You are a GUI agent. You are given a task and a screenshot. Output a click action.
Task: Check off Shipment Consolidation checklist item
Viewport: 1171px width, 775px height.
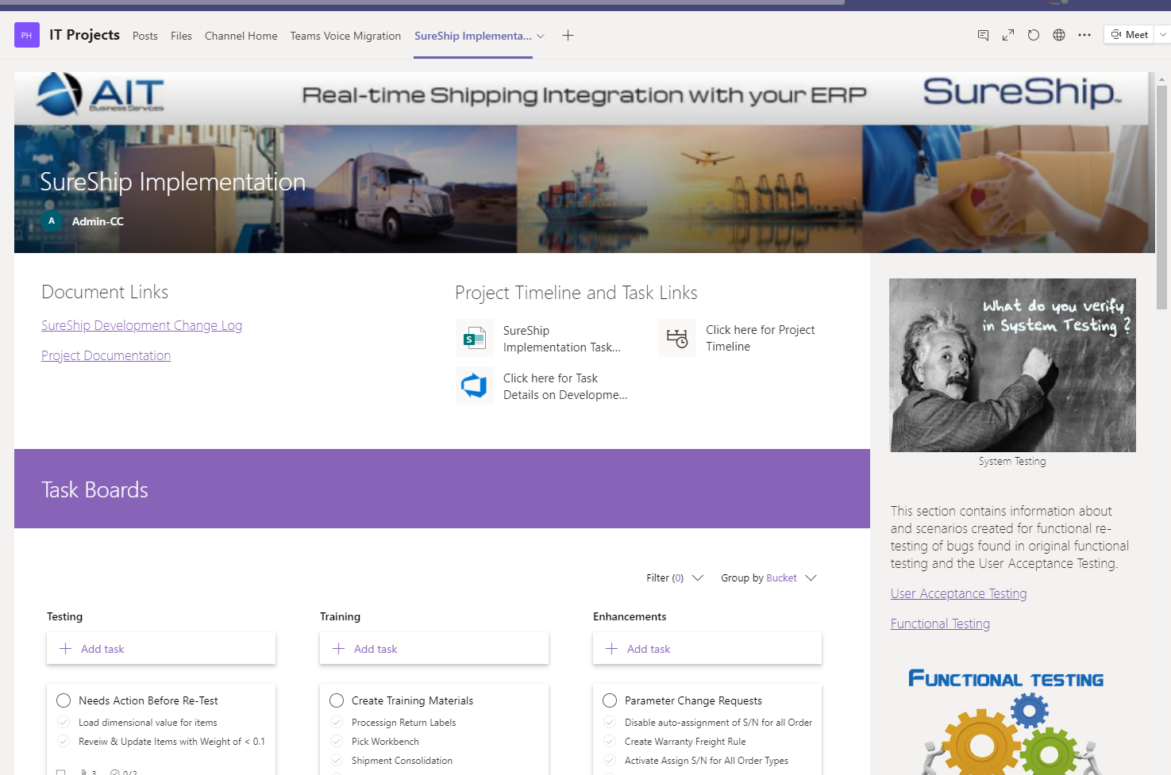pyautogui.click(x=337, y=760)
